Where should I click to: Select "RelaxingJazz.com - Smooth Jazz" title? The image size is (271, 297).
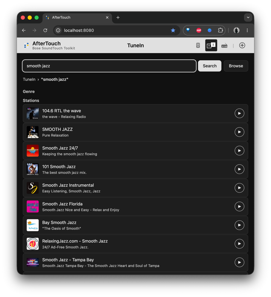pos(75,241)
